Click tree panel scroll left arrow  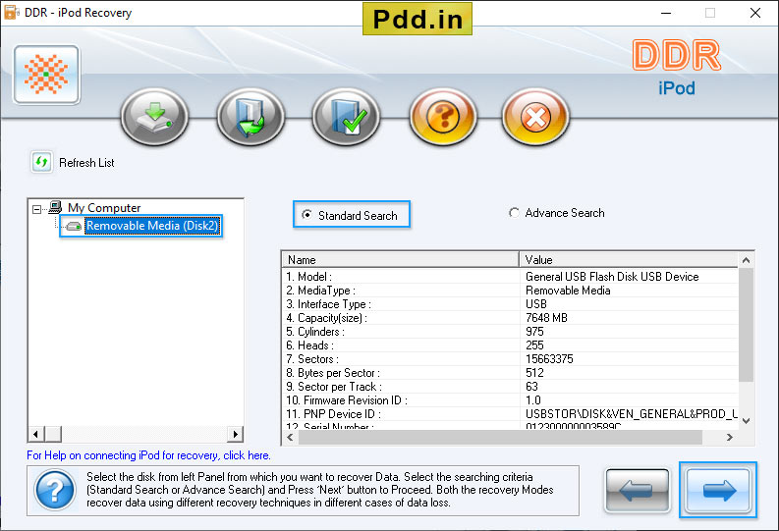[x=35, y=434]
